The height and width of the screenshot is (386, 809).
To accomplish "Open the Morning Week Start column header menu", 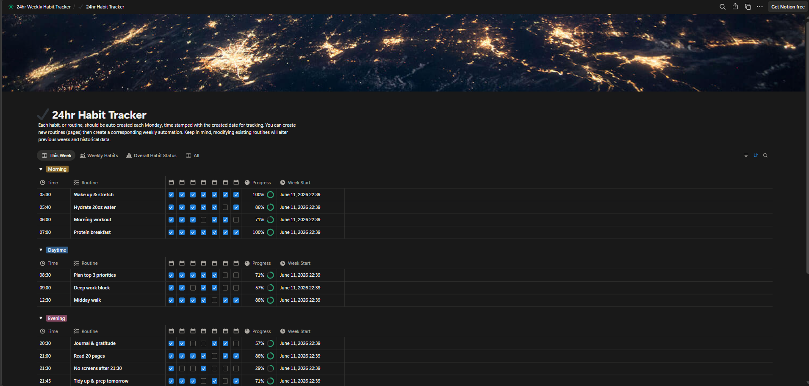I will (310, 183).
